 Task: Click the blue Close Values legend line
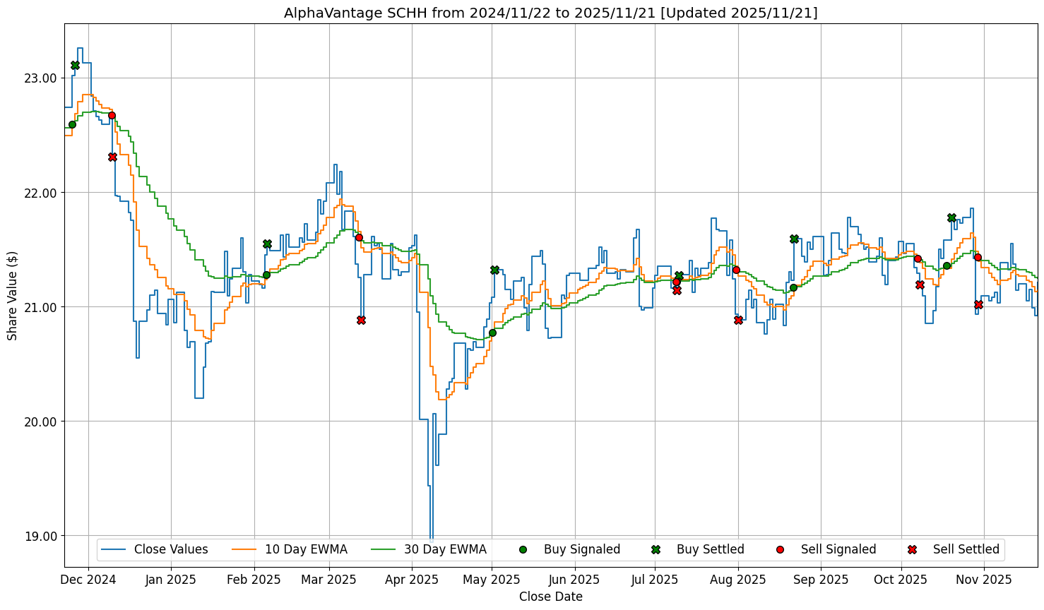click(x=113, y=549)
